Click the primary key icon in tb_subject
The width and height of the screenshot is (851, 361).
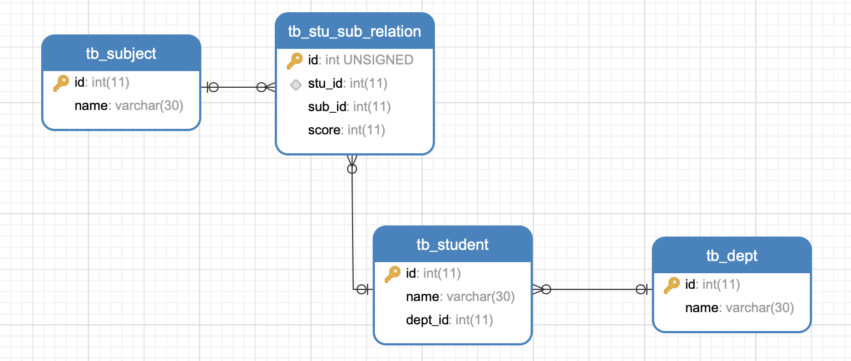click(x=61, y=83)
